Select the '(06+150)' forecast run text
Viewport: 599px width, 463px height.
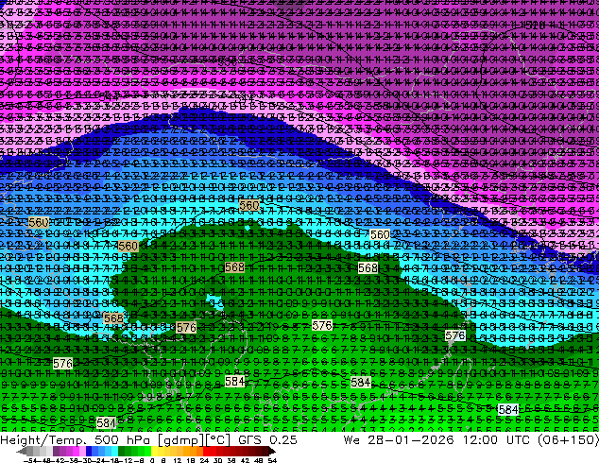568,440
